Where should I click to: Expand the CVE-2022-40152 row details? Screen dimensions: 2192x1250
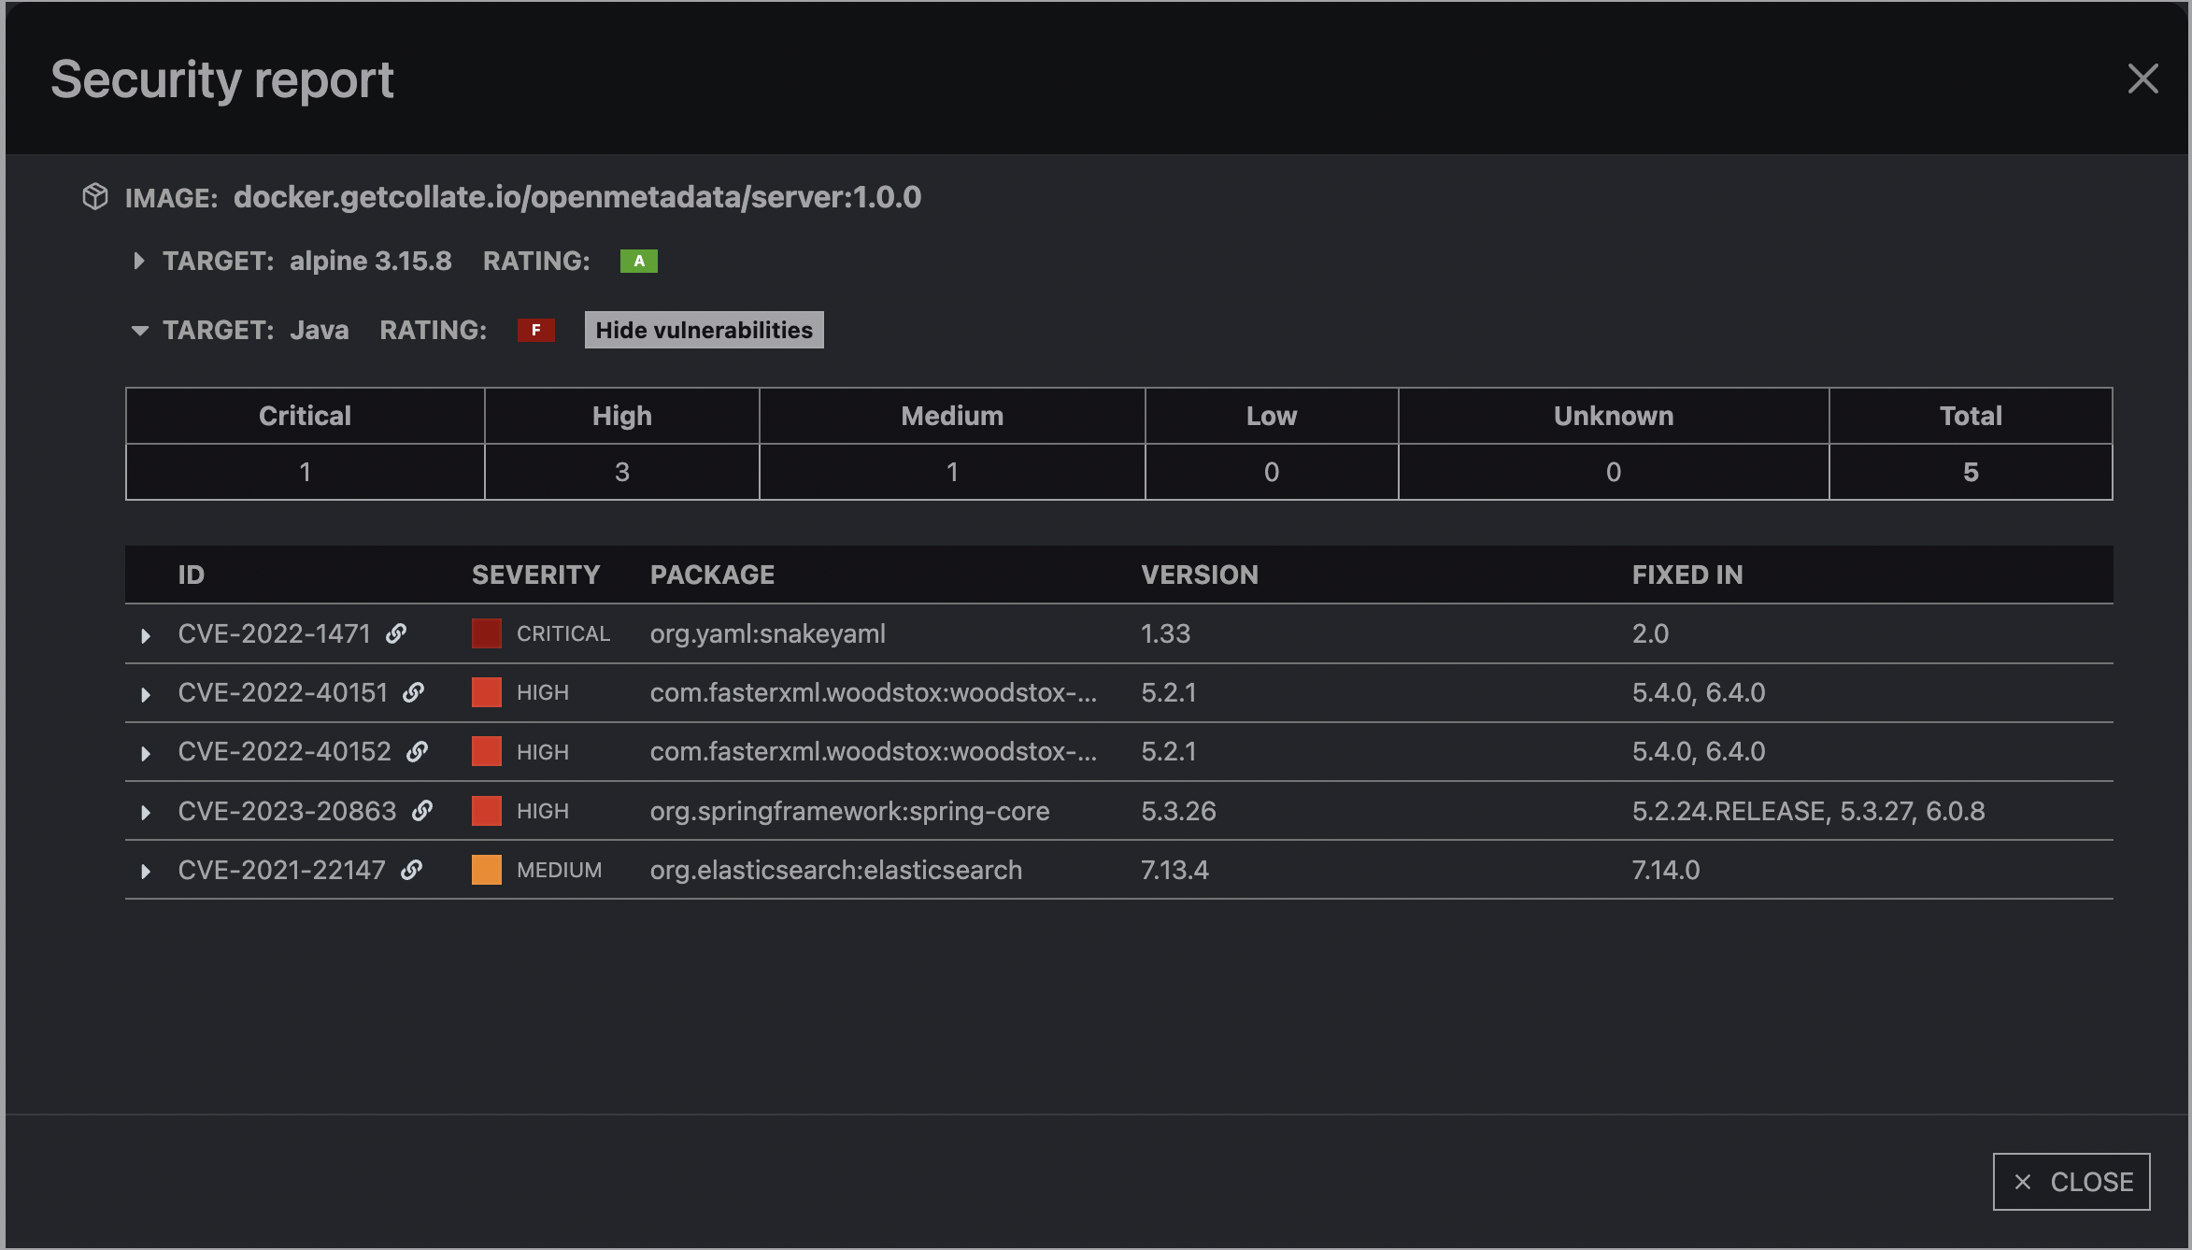[145, 753]
